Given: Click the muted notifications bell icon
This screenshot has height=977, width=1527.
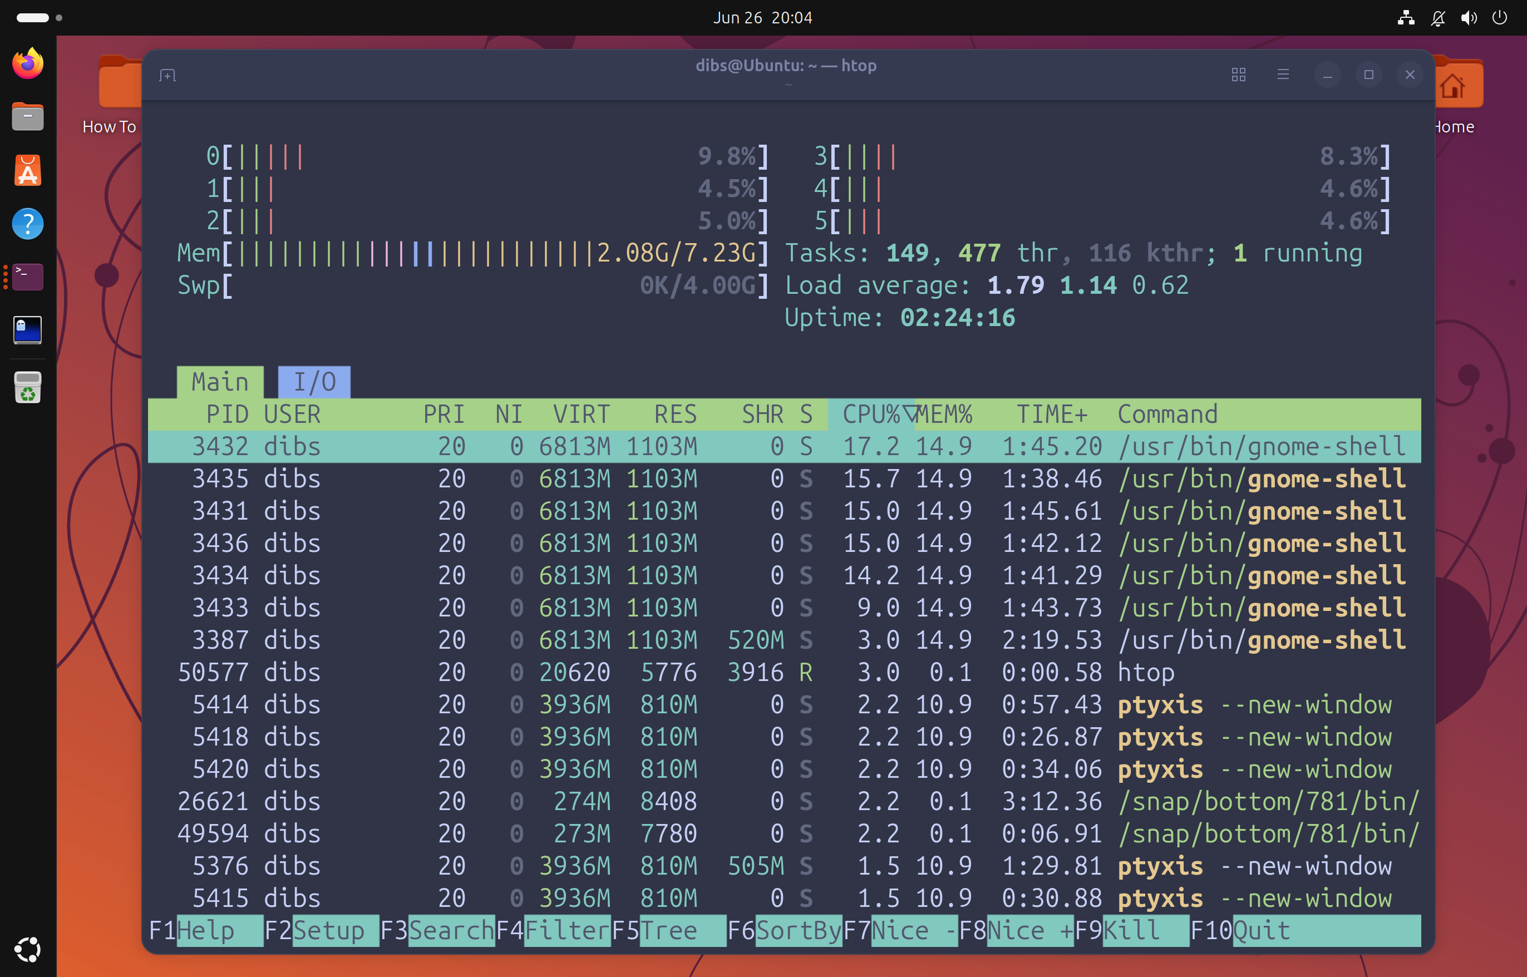Looking at the screenshot, I should pos(1437,17).
